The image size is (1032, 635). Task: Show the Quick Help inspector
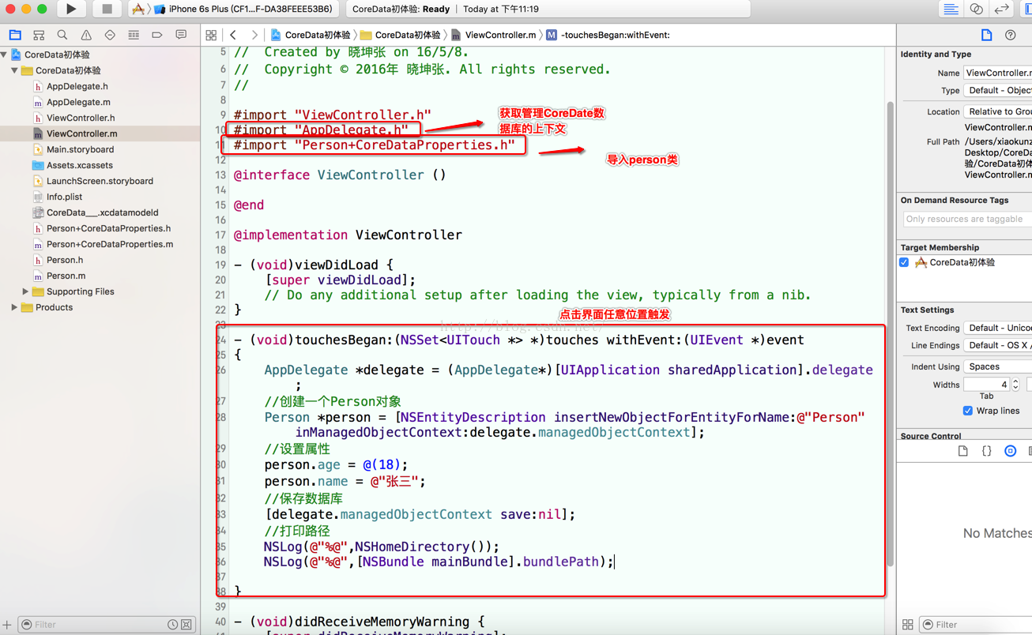pos(1010,36)
